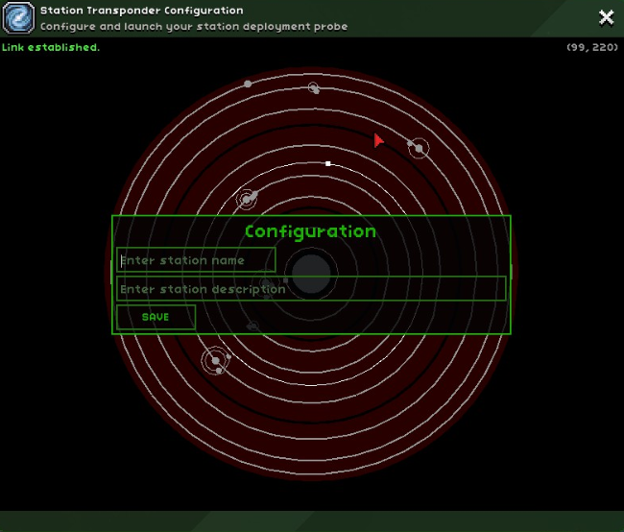Screen dimensions: 624x532
Task: Close the Station Transponder Configuration window
Action: (606, 17)
